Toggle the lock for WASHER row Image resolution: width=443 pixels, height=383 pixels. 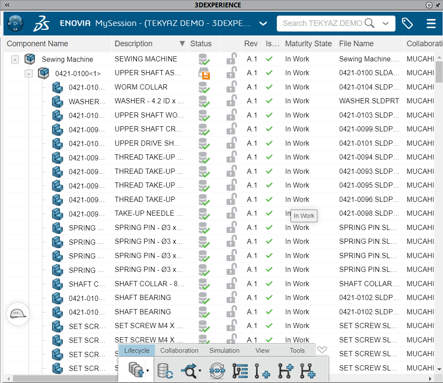pos(231,101)
